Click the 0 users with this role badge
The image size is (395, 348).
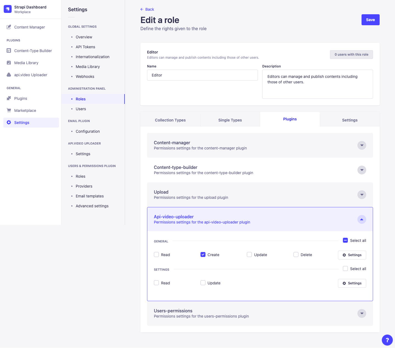[x=351, y=55]
